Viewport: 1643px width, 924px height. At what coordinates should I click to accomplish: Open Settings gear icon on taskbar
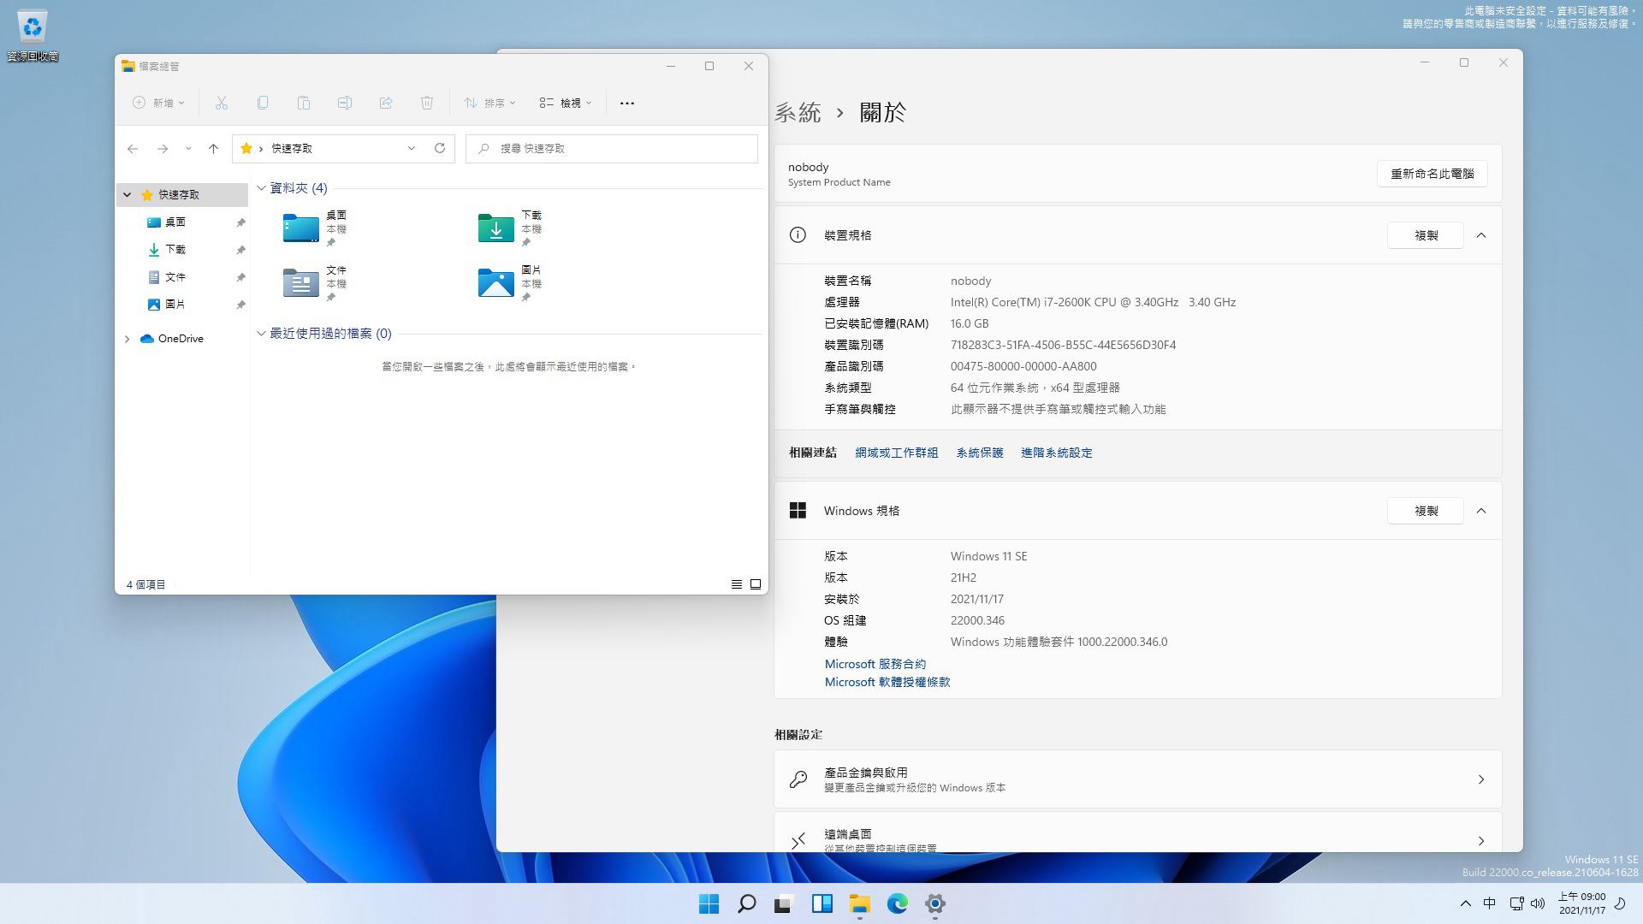tap(935, 903)
